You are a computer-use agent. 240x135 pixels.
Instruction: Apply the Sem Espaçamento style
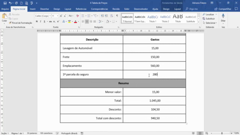(x=140, y=18)
